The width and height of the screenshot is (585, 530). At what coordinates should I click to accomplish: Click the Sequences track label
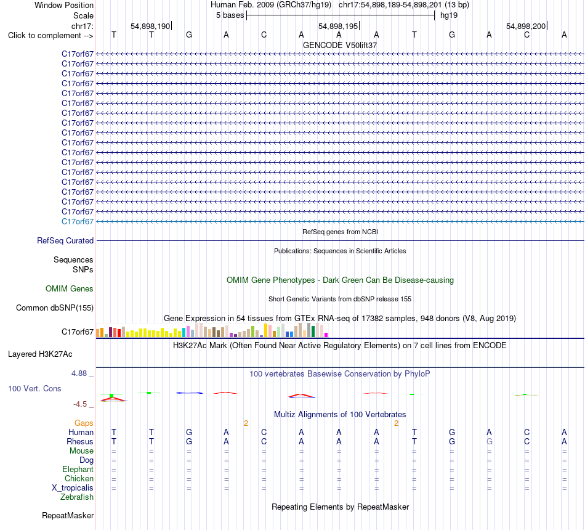pos(73,259)
